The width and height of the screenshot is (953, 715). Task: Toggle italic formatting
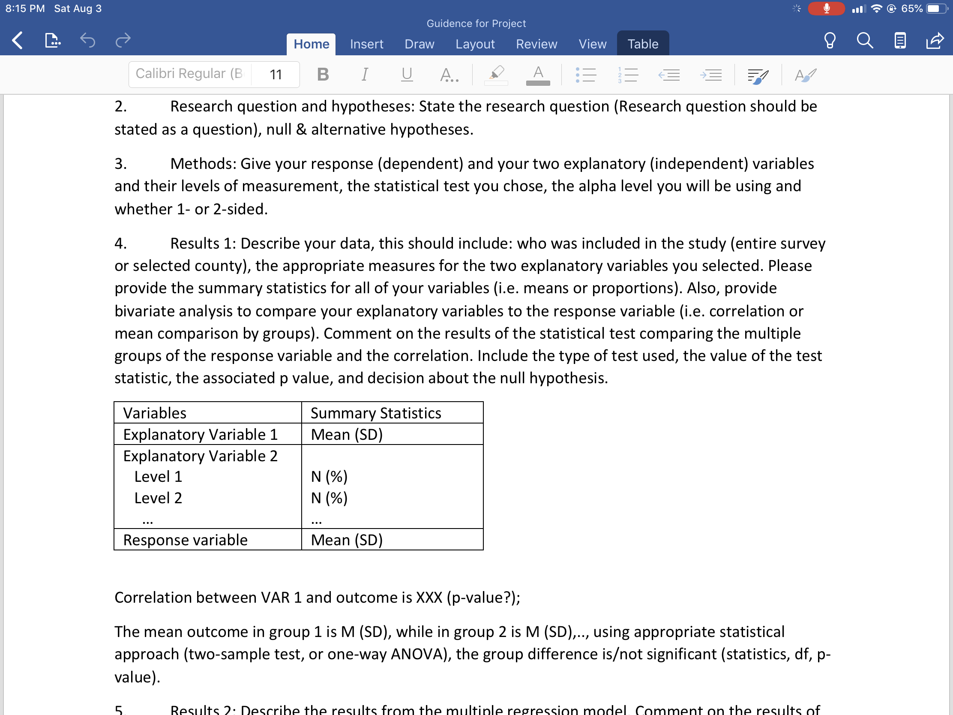364,75
